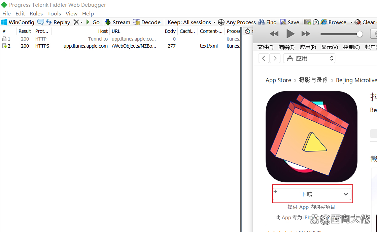
Task: Click the Any Process target icon
Action: coord(221,22)
